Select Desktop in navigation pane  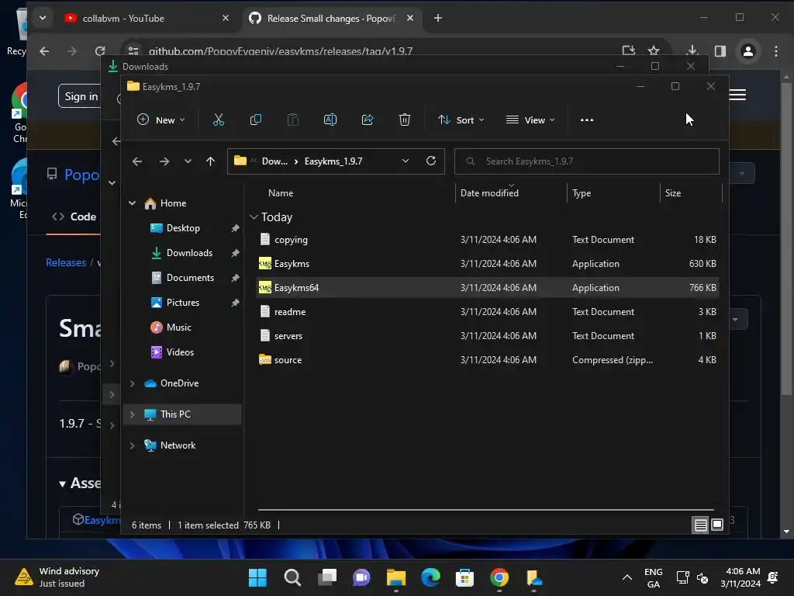183,228
